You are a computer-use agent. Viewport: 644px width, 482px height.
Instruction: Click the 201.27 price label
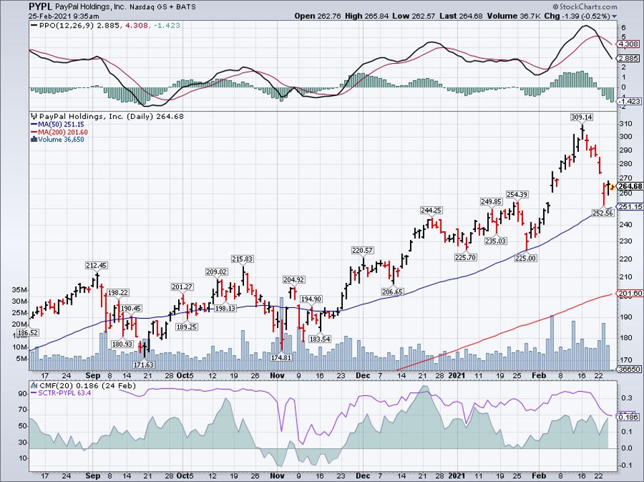[x=182, y=286]
